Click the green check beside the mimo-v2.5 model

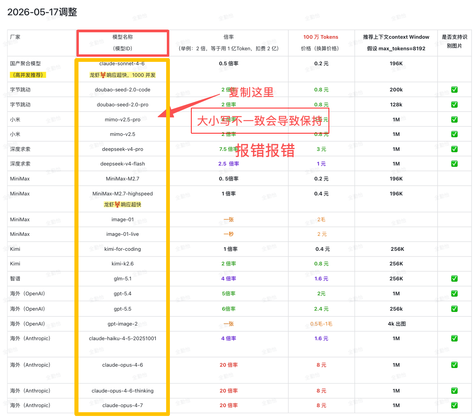(454, 134)
